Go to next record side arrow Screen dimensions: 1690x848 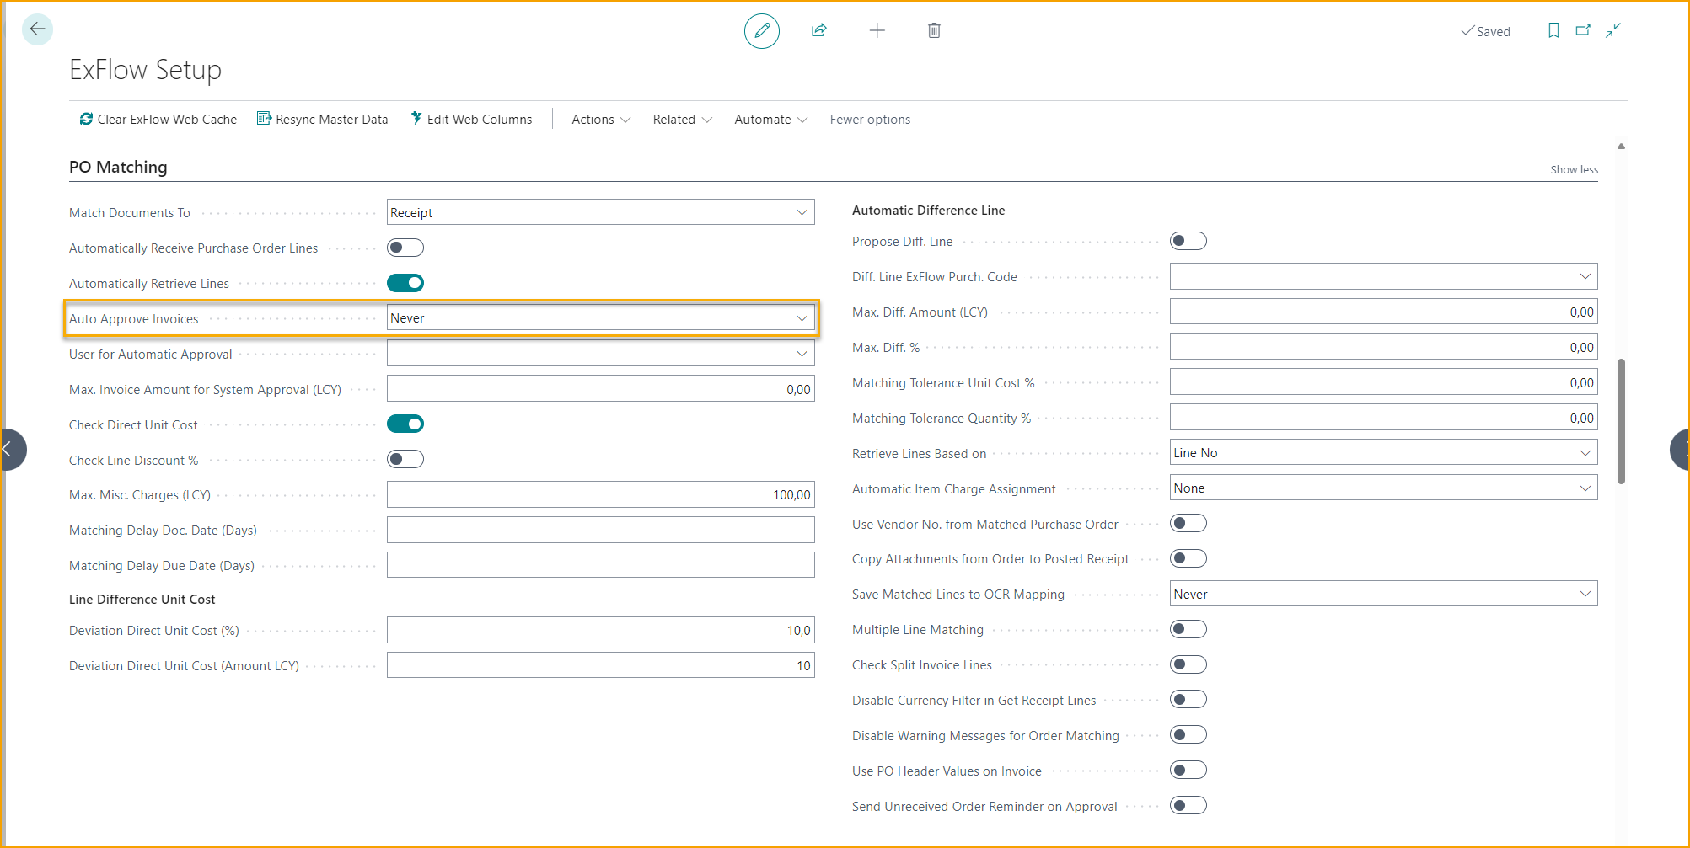[1679, 449]
